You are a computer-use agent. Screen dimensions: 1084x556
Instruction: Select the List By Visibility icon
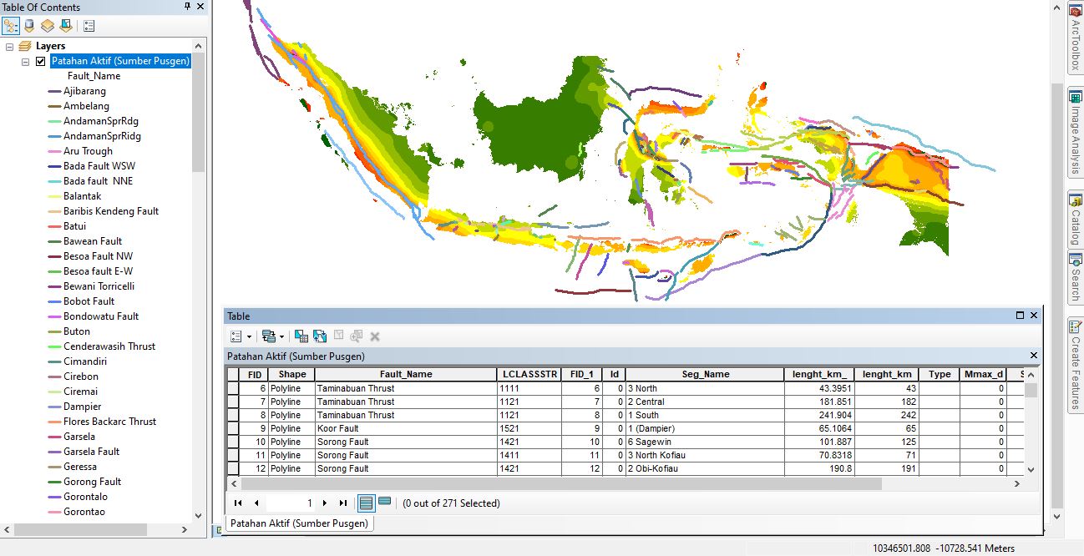(48, 26)
